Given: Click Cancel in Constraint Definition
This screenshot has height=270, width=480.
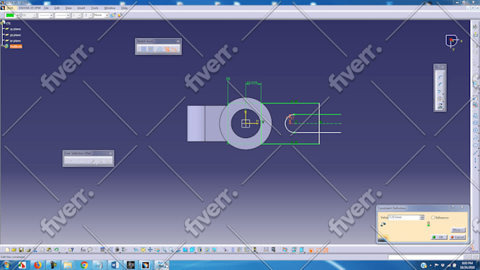Looking at the screenshot, I should pos(457,237).
